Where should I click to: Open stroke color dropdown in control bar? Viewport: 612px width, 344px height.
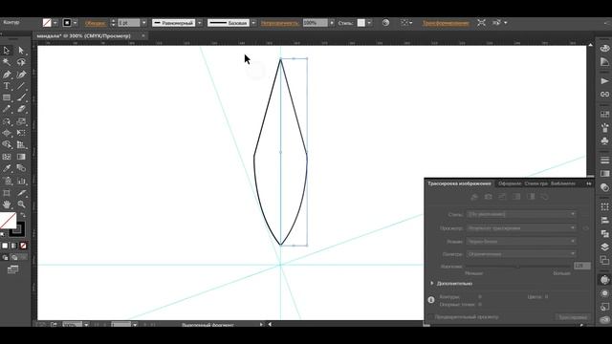coord(76,23)
